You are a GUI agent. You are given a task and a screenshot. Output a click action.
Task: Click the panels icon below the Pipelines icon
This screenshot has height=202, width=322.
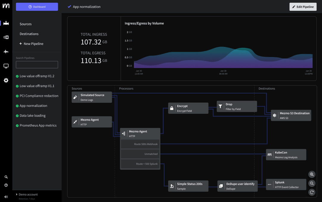6,37
